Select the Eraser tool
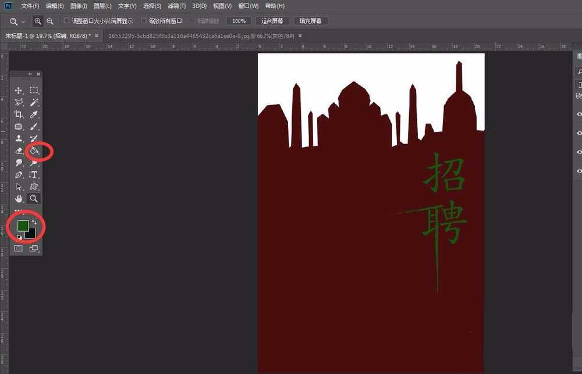The height and width of the screenshot is (374, 582). (19, 151)
